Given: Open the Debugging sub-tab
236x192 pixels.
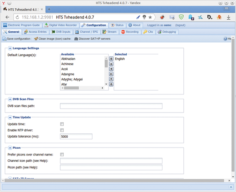Looking at the screenshot, I should pos(167,32).
